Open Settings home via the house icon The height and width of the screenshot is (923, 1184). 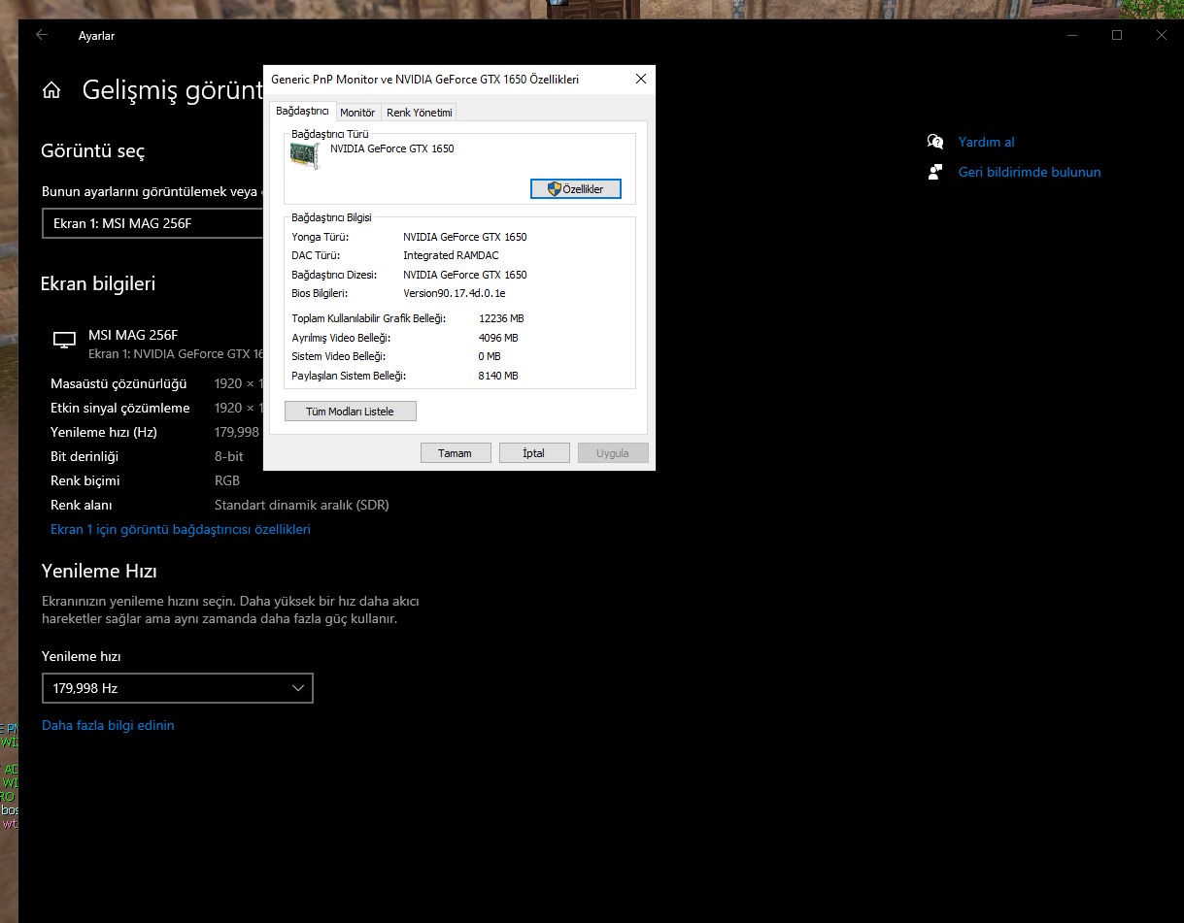point(51,90)
